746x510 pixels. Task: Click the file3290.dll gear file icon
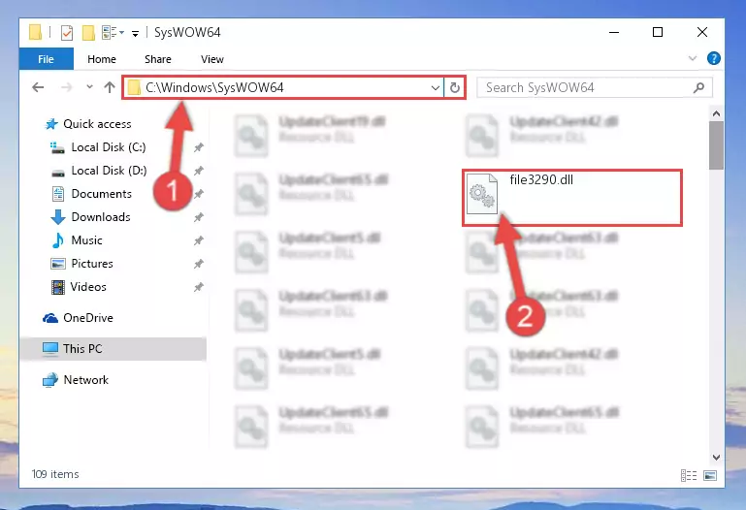481,194
